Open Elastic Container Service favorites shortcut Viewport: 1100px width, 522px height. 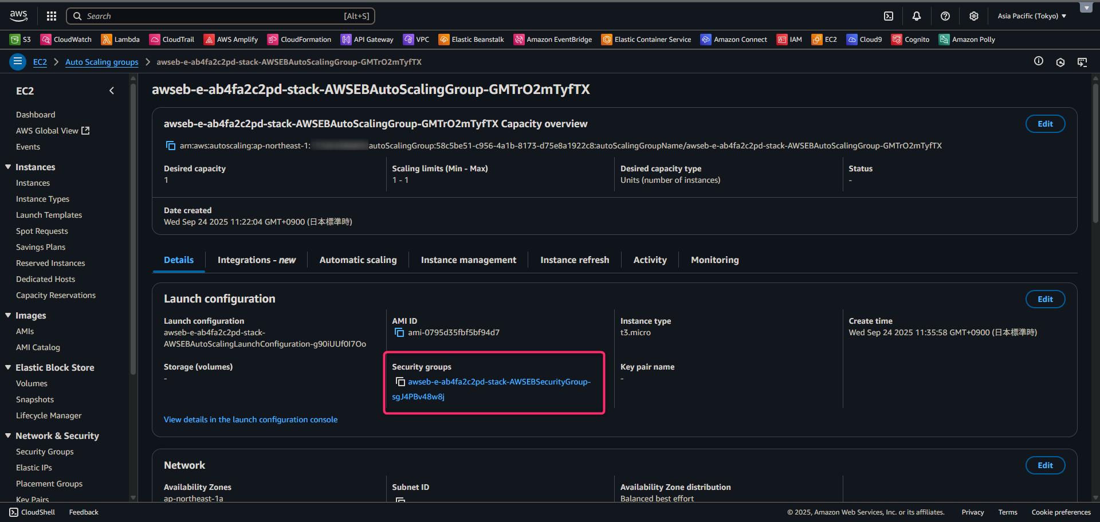point(646,40)
